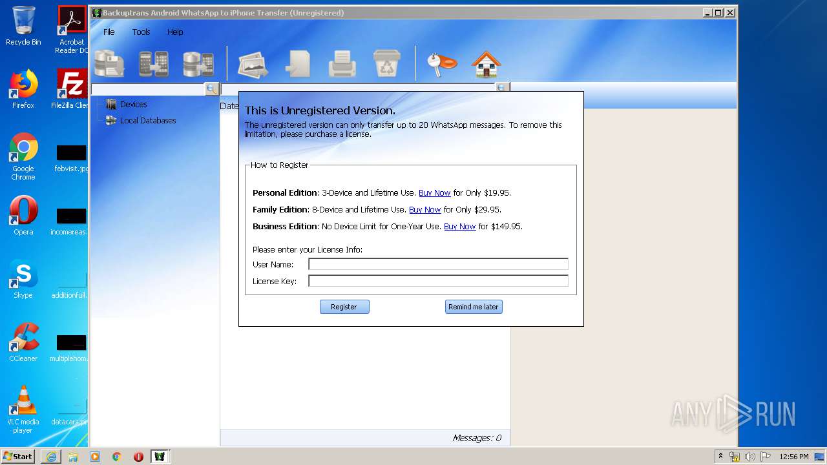
Task: Click the backup messages toolbar icon
Action: point(109,64)
